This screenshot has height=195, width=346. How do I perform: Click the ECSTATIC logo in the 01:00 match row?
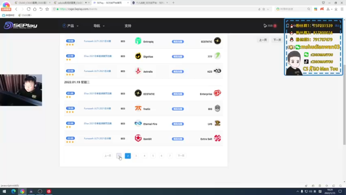pyautogui.click(x=138, y=93)
